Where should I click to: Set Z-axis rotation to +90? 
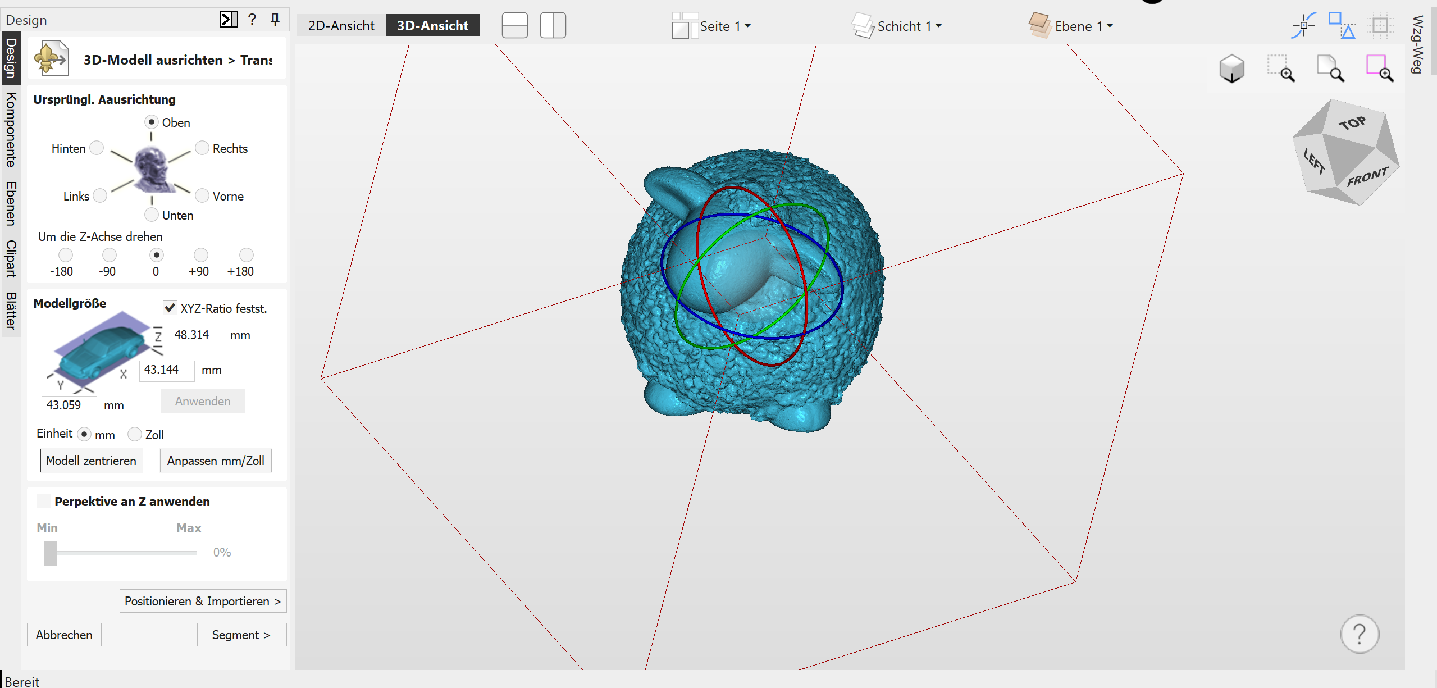[200, 255]
